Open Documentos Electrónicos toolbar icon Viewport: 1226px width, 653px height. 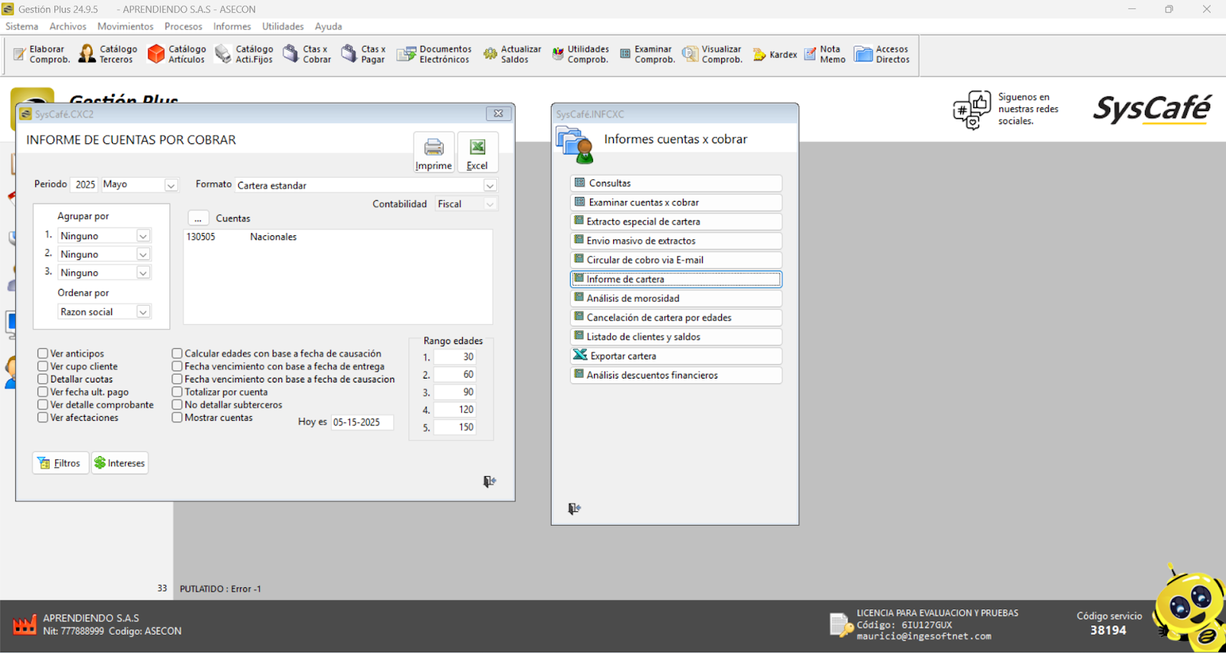(434, 54)
